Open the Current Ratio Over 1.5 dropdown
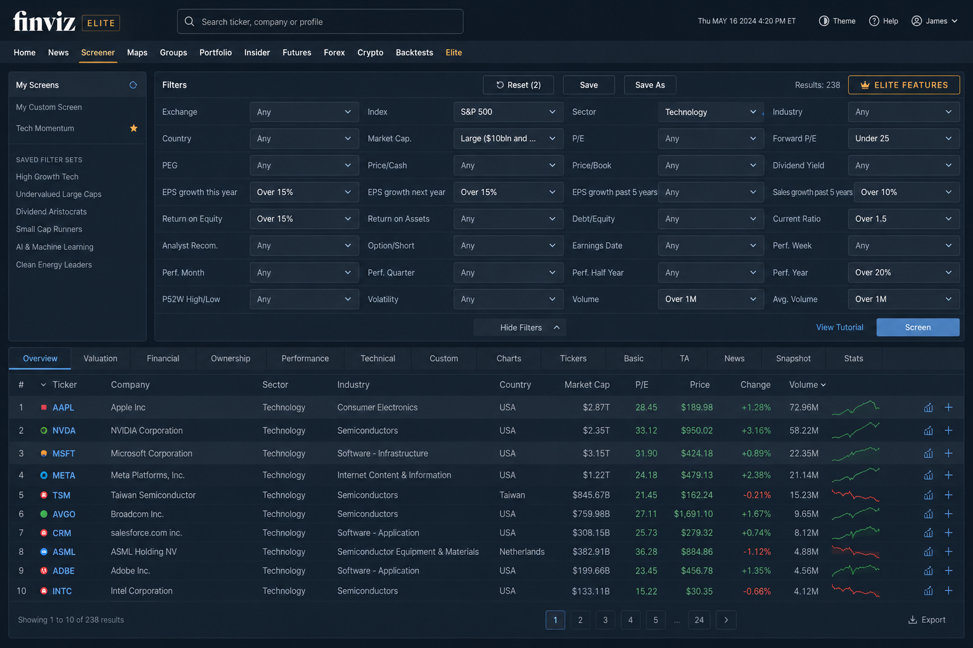Viewport: 973px width, 648px height. pyautogui.click(x=904, y=219)
